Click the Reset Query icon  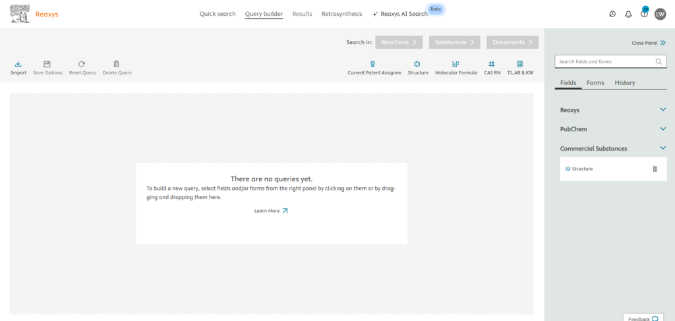82,65
